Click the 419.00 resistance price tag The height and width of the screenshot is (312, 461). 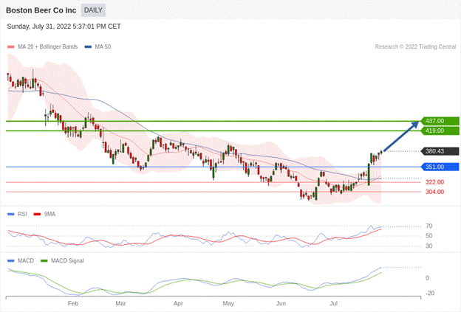[x=440, y=131]
